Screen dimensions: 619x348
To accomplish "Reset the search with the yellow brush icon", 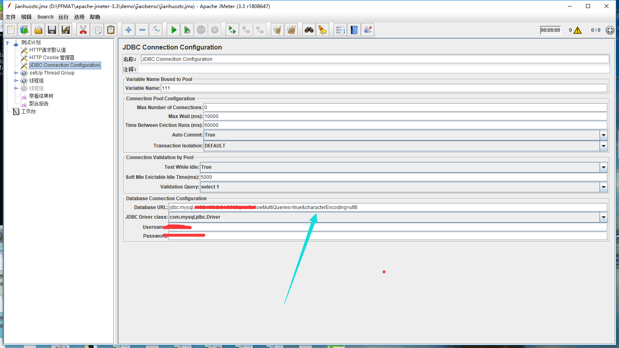I will coord(322,30).
